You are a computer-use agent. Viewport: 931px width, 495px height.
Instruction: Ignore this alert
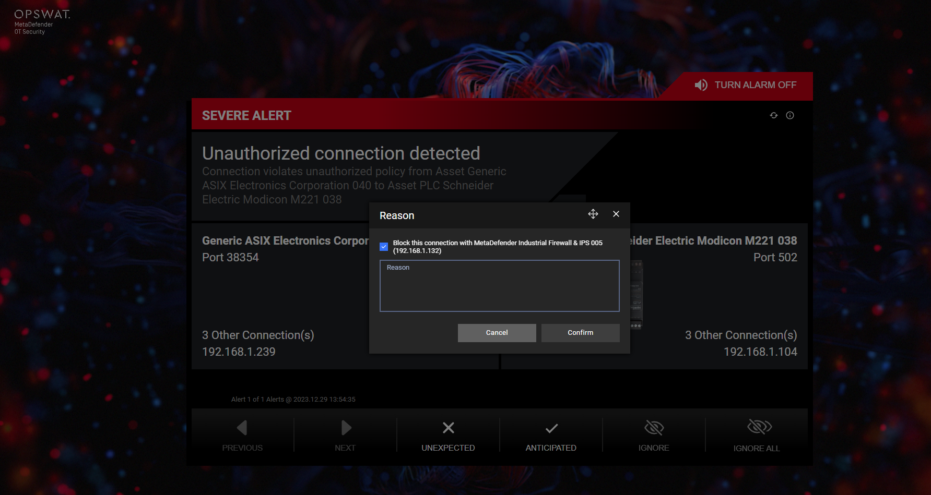coord(654,436)
